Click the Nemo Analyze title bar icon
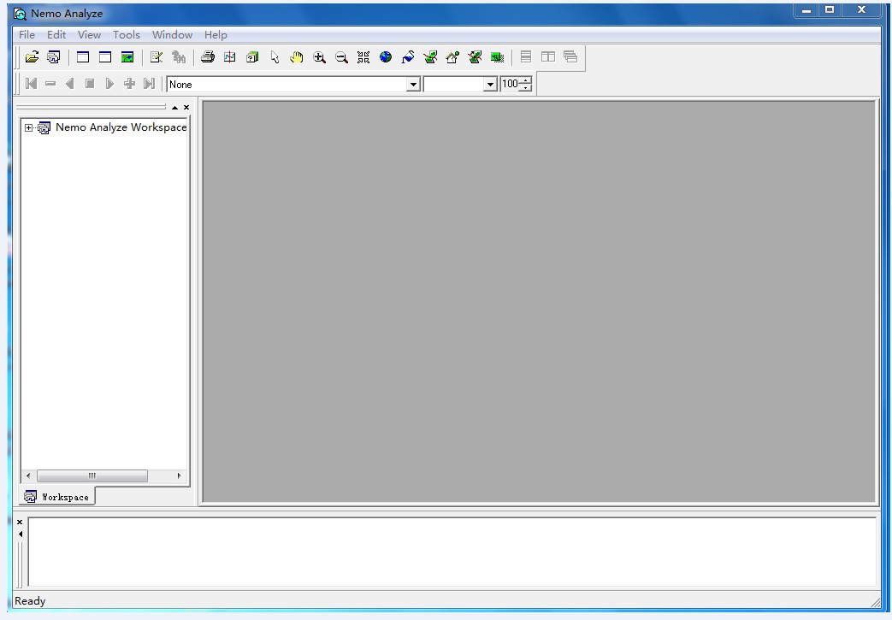This screenshot has height=620, width=892. (x=20, y=14)
